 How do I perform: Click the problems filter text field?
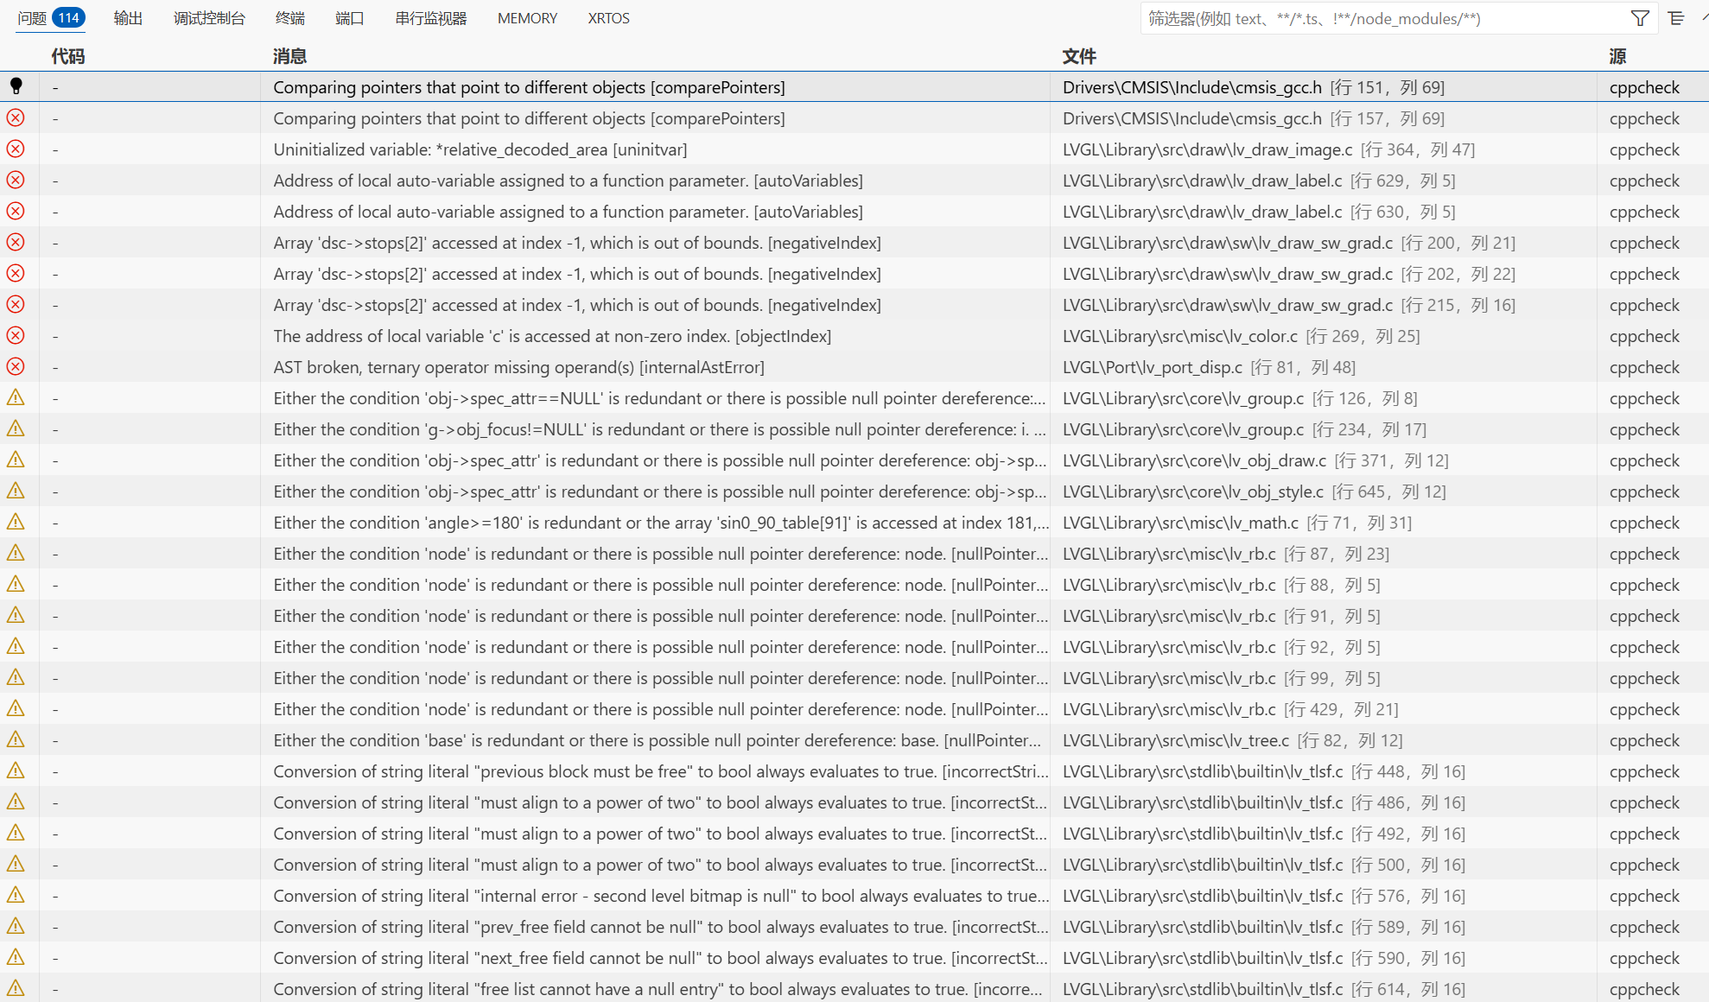[1382, 18]
